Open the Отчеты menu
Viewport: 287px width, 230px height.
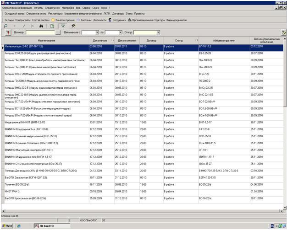pyautogui.click(x=39, y=8)
